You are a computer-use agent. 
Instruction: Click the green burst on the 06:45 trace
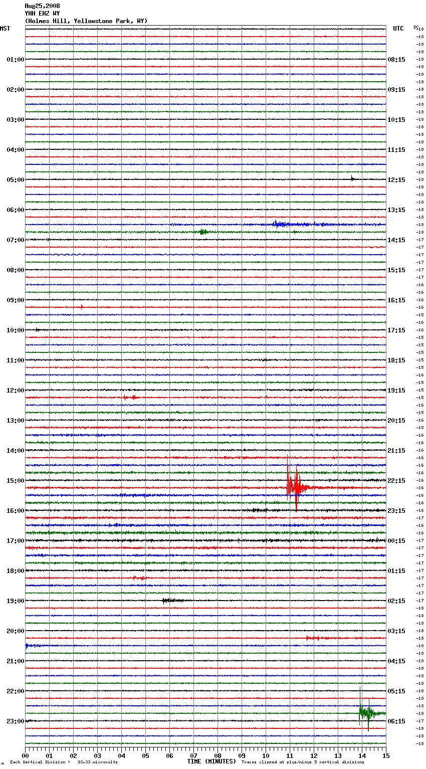pyautogui.click(x=203, y=232)
